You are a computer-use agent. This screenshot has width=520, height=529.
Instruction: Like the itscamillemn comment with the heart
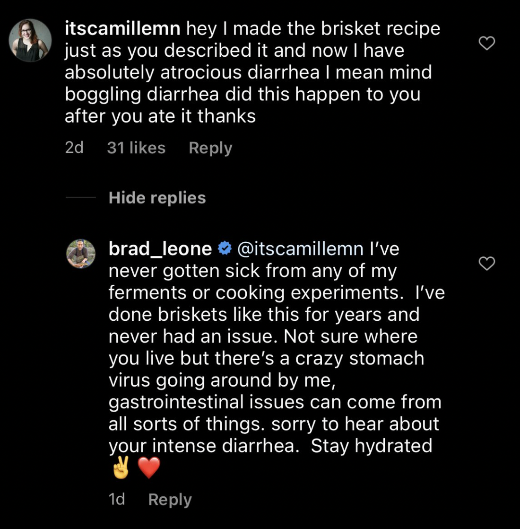coord(486,44)
